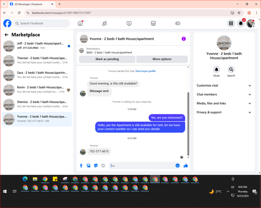Go back in Chrome browser
The width and height of the screenshot is (261, 208).
(5, 13)
